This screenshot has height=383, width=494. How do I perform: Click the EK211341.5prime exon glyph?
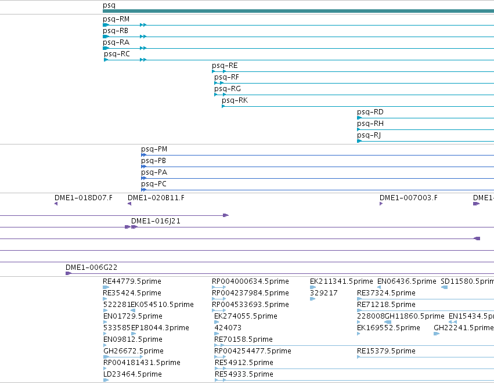tap(313, 287)
